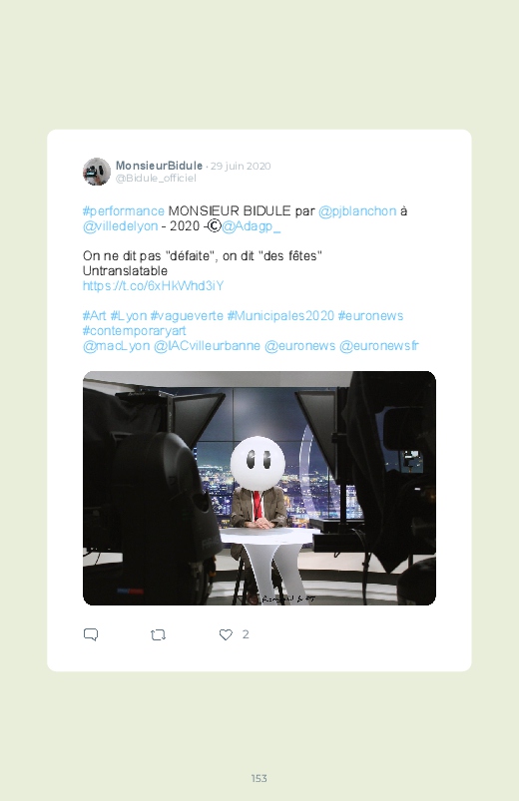Open the @IACvilleurbanne mention

click(207, 346)
